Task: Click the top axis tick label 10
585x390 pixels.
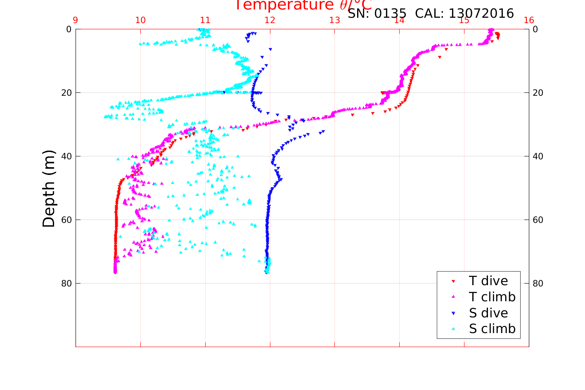Action: point(140,20)
